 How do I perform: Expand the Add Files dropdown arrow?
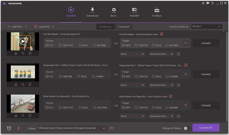[26, 27]
